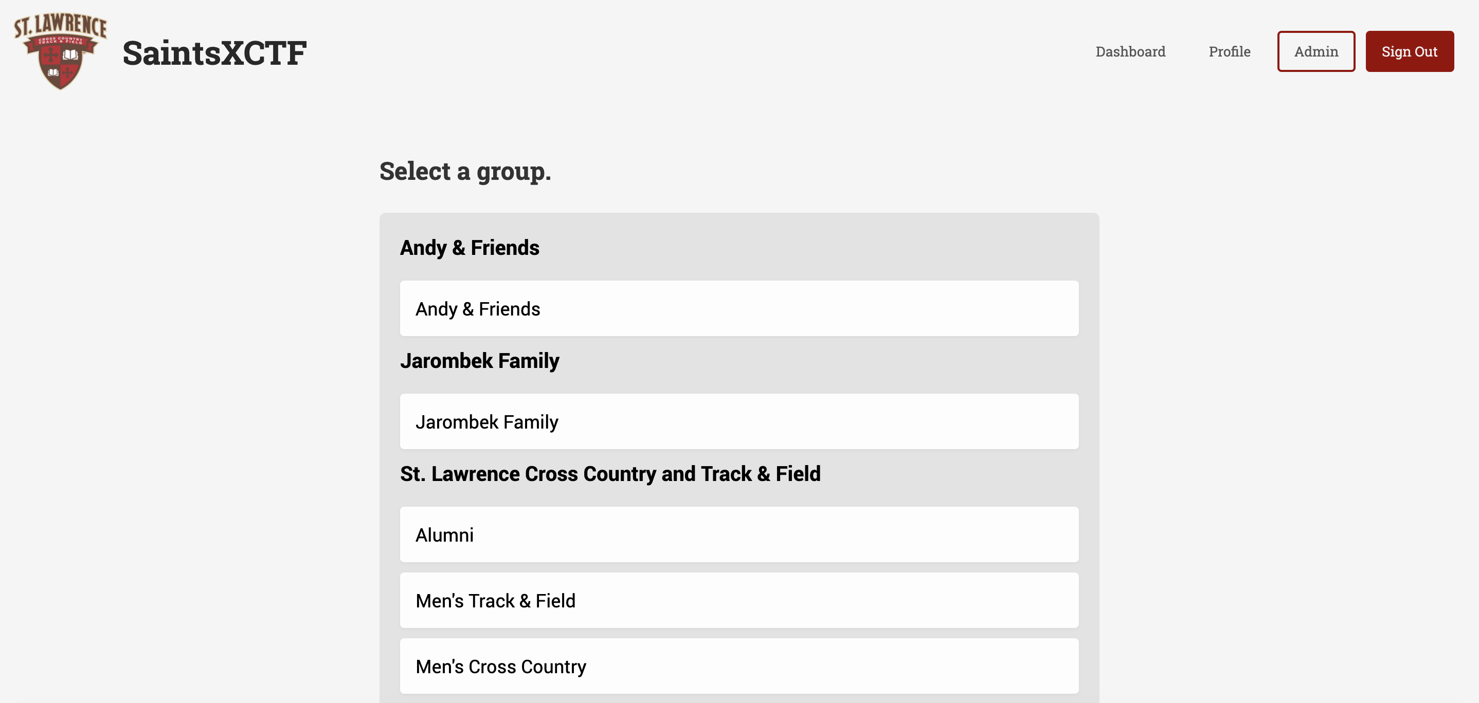1479x703 pixels.
Task: Click the Jarombek Family team heading
Action: point(479,360)
